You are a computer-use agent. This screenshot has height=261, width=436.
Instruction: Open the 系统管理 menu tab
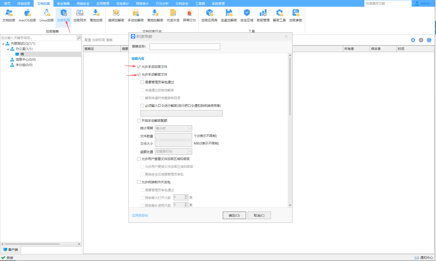218,4
